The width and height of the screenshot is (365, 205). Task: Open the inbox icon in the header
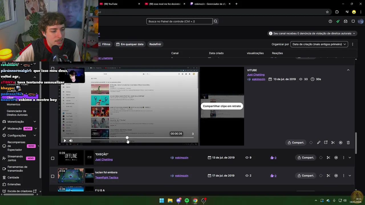click(x=346, y=21)
